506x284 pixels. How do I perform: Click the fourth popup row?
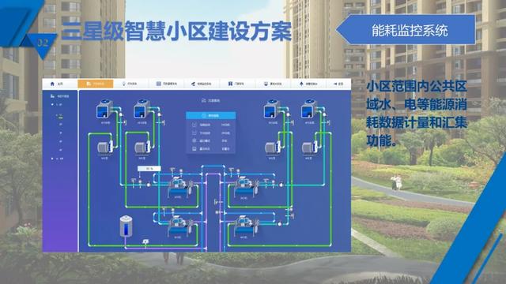[x=211, y=149]
